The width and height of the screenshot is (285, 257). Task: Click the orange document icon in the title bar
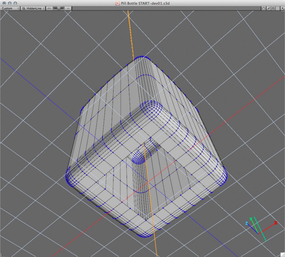[117, 3]
